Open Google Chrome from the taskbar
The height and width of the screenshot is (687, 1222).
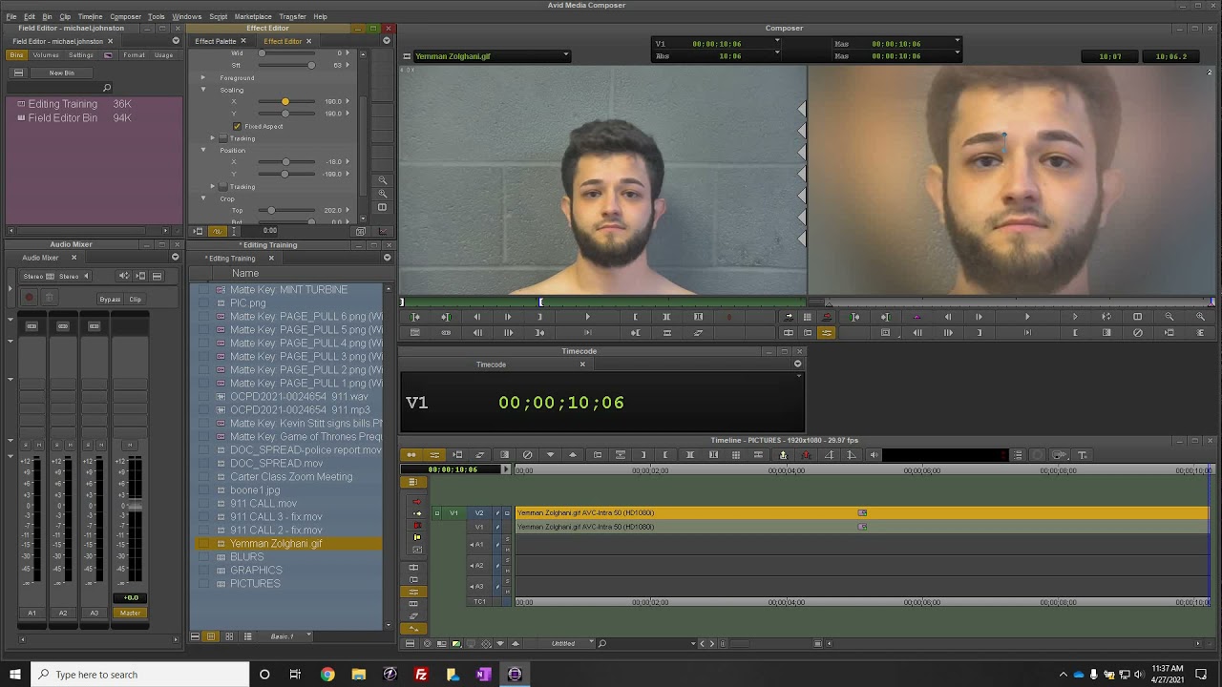327,675
